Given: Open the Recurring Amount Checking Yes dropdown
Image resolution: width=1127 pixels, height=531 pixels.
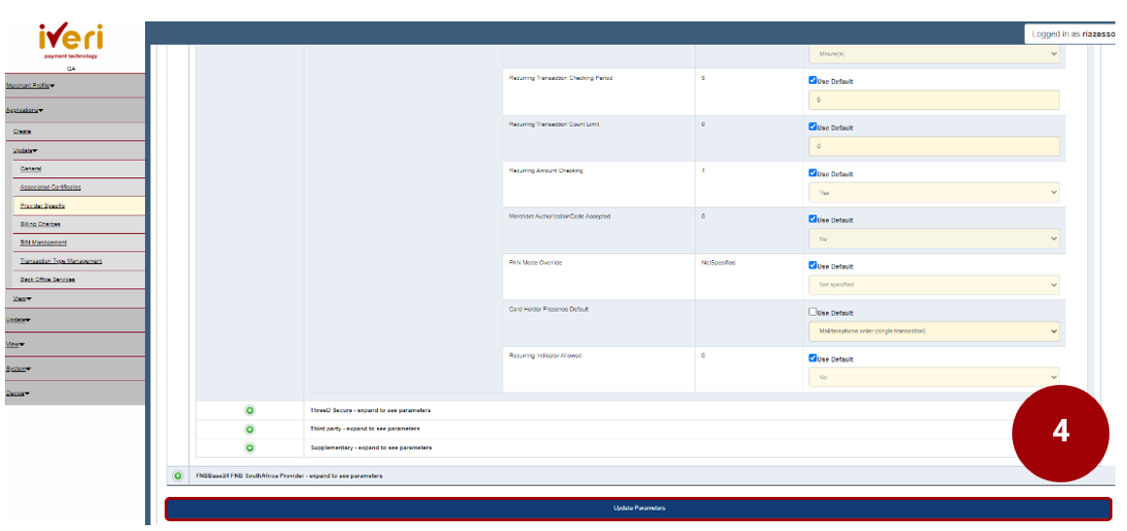Looking at the screenshot, I should 933,193.
